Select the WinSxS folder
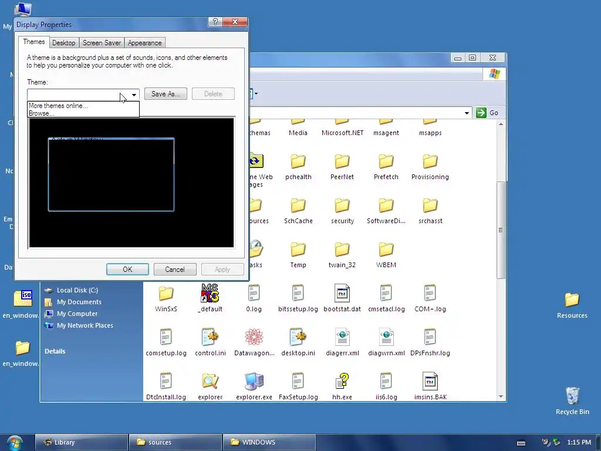The width and height of the screenshot is (601, 451). (x=166, y=299)
